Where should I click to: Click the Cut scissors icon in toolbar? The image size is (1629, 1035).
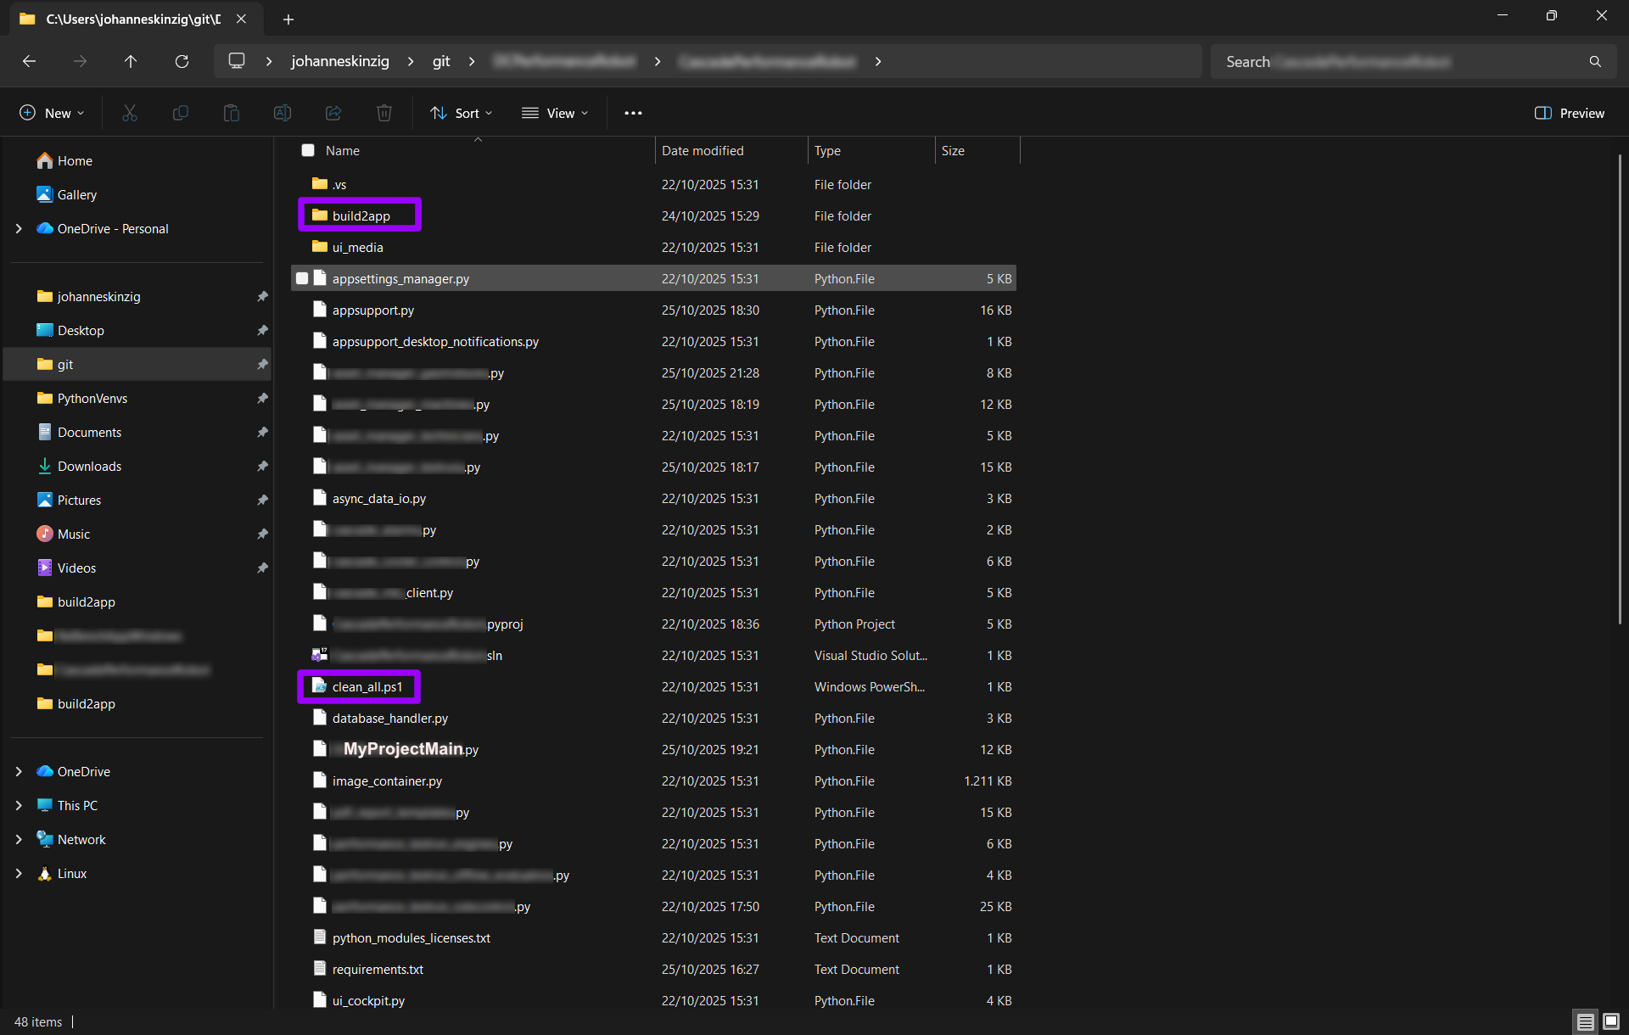point(130,113)
